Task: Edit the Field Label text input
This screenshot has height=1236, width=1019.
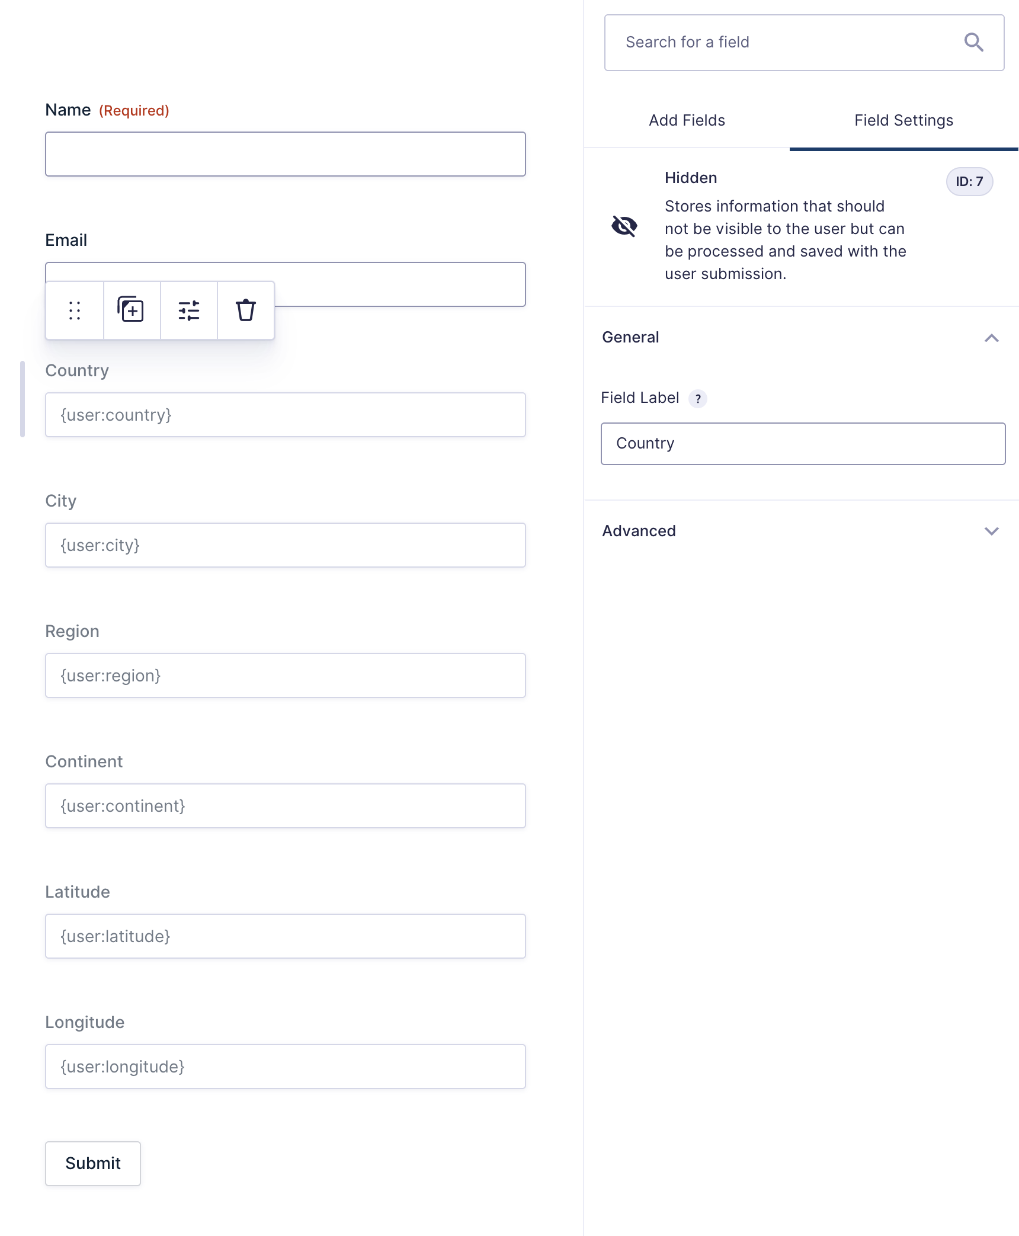Action: coord(803,444)
